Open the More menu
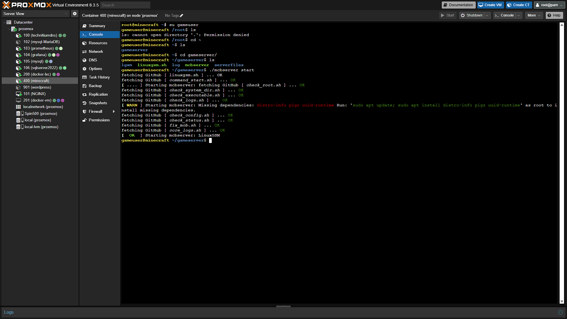The height and width of the screenshot is (319, 567). [x=534, y=15]
